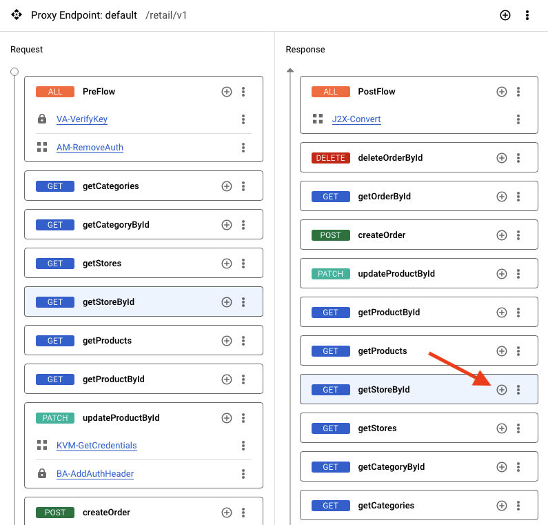Screen dimensions: 548x525
Task: Open the VA-VerifyKey policy link
Action: 82,119
